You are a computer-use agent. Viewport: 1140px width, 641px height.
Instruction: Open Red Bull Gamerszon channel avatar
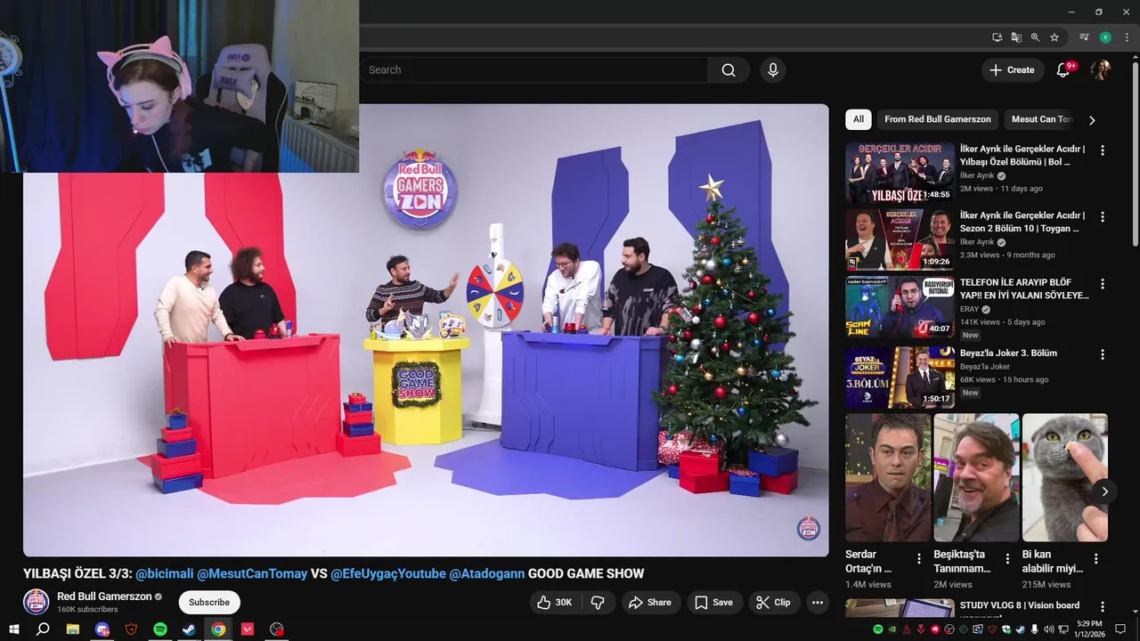point(37,602)
